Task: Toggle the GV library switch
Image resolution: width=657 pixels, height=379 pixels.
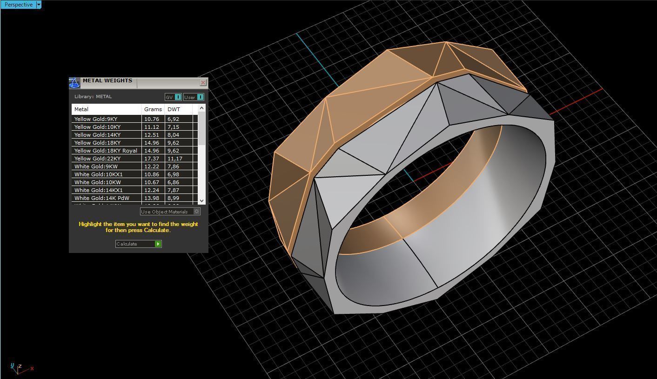Action: tap(173, 97)
